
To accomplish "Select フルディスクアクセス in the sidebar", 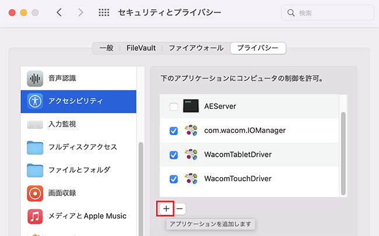I will (79, 147).
